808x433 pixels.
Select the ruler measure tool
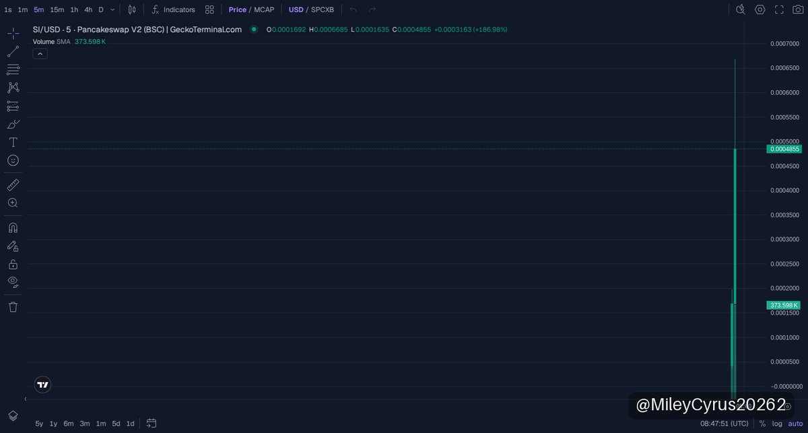pos(13,184)
